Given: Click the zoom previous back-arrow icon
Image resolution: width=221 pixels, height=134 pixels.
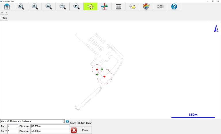Looking at the screenshot, I should tap(76, 6).
